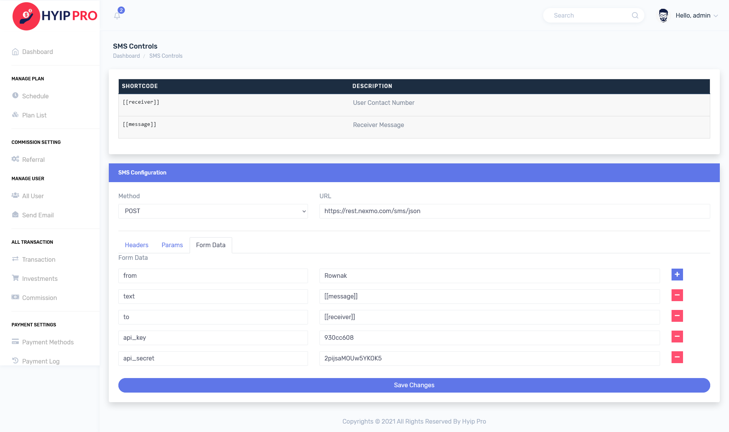The width and height of the screenshot is (729, 432).
Task: Open Payment Methods in the sidebar
Action: 48,342
